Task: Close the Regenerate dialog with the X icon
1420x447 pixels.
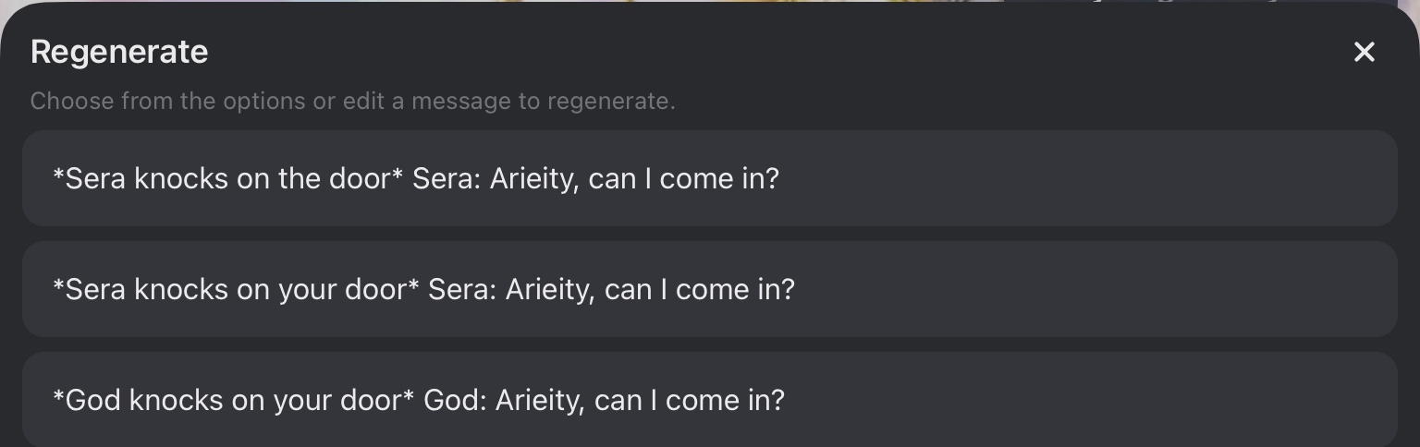Action: pyautogui.click(x=1364, y=52)
